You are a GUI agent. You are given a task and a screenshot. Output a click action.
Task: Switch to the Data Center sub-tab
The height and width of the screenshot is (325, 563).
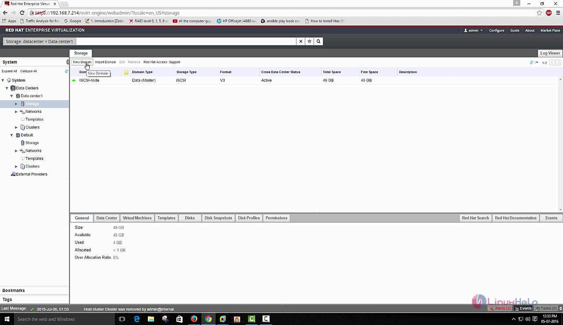tap(106, 218)
